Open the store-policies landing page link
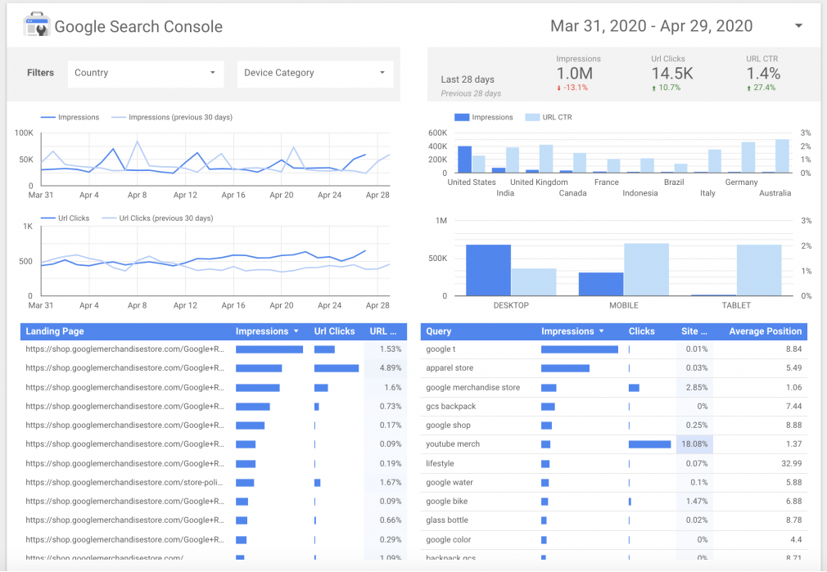 [x=124, y=483]
